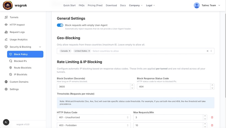Open Route Blocklists menu item
Image resolution: width=226 pixels, height=128 pixels.
click(23, 68)
